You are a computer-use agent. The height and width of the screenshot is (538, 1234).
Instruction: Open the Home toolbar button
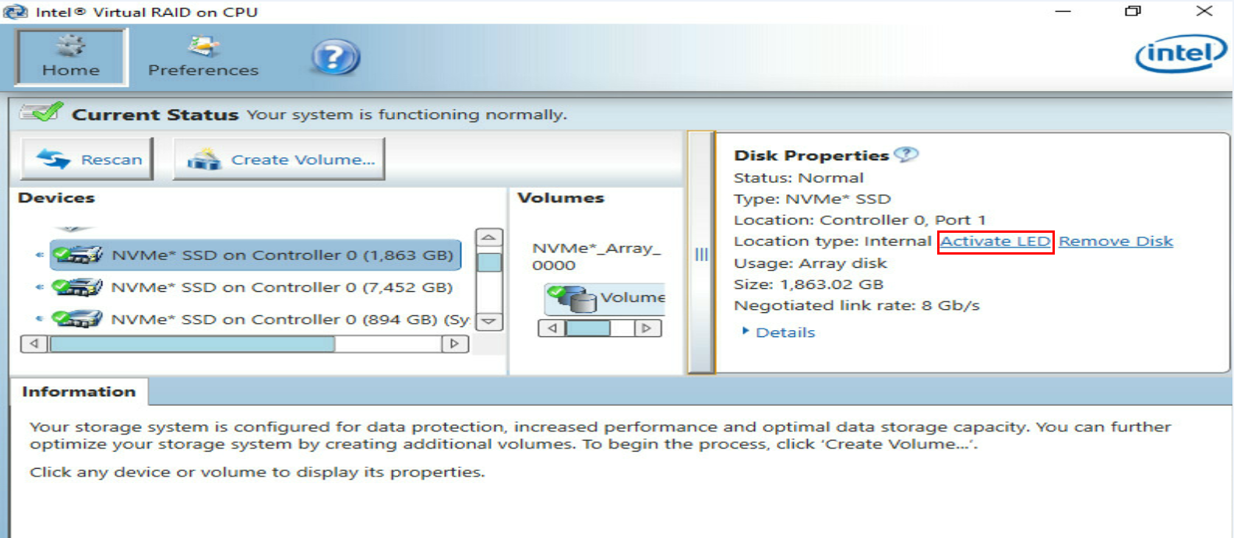71,58
